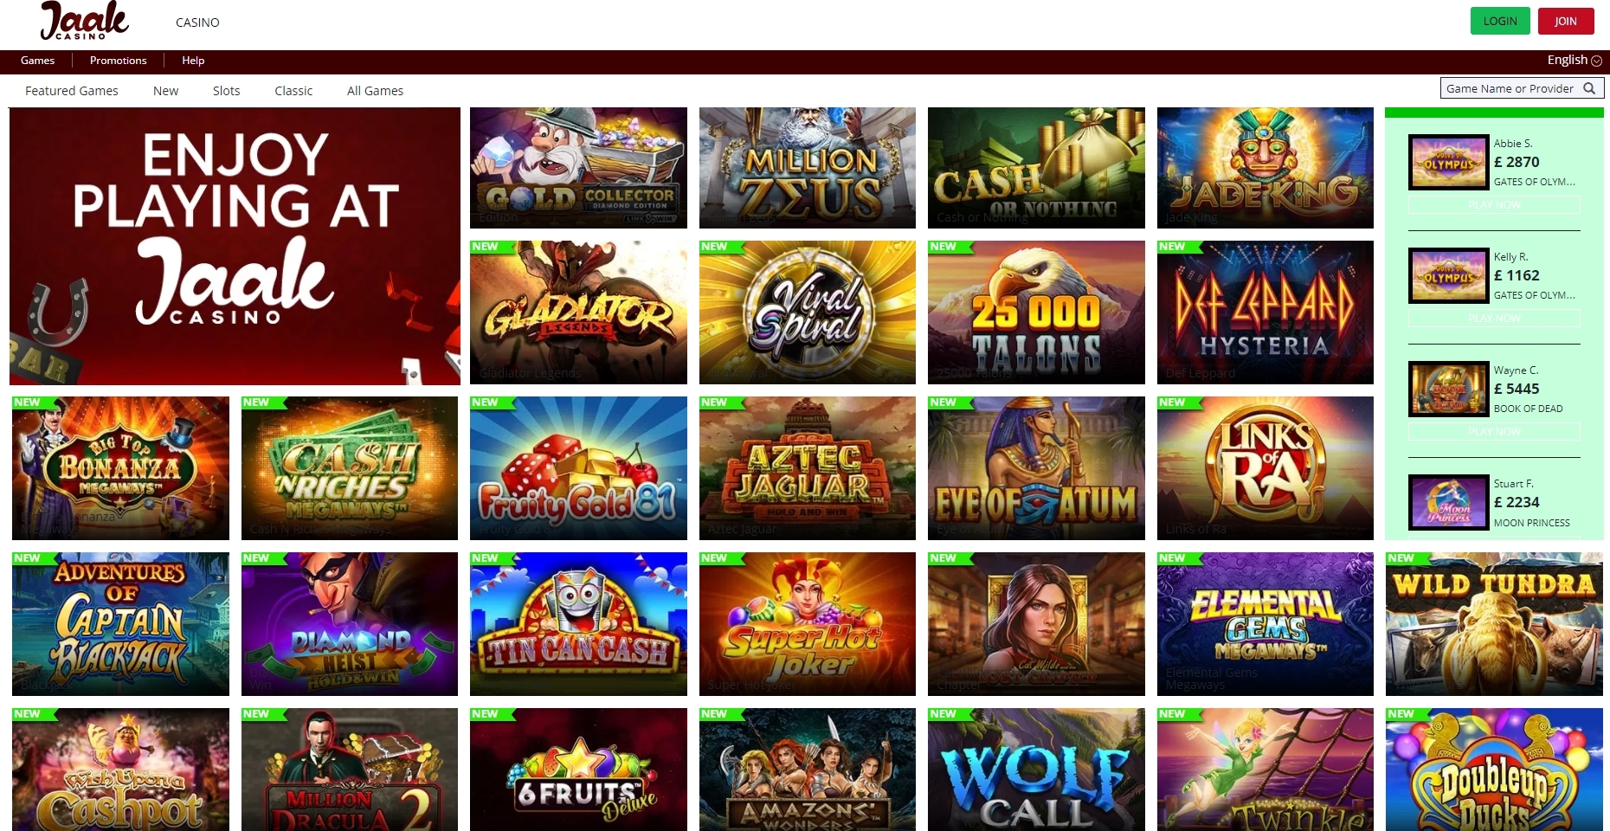This screenshot has width=1610, height=831.
Task: Focus the Game Name or Provider search field
Action: click(1522, 88)
